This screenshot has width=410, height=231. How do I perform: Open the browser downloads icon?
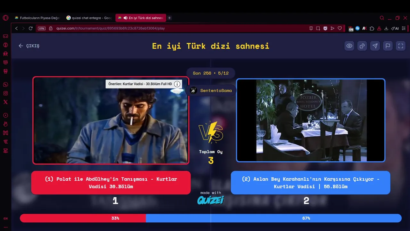click(x=386, y=28)
